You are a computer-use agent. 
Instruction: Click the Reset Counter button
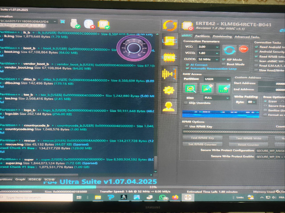tap(248, 145)
